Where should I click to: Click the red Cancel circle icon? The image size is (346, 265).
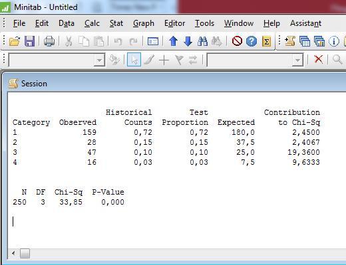point(237,41)
